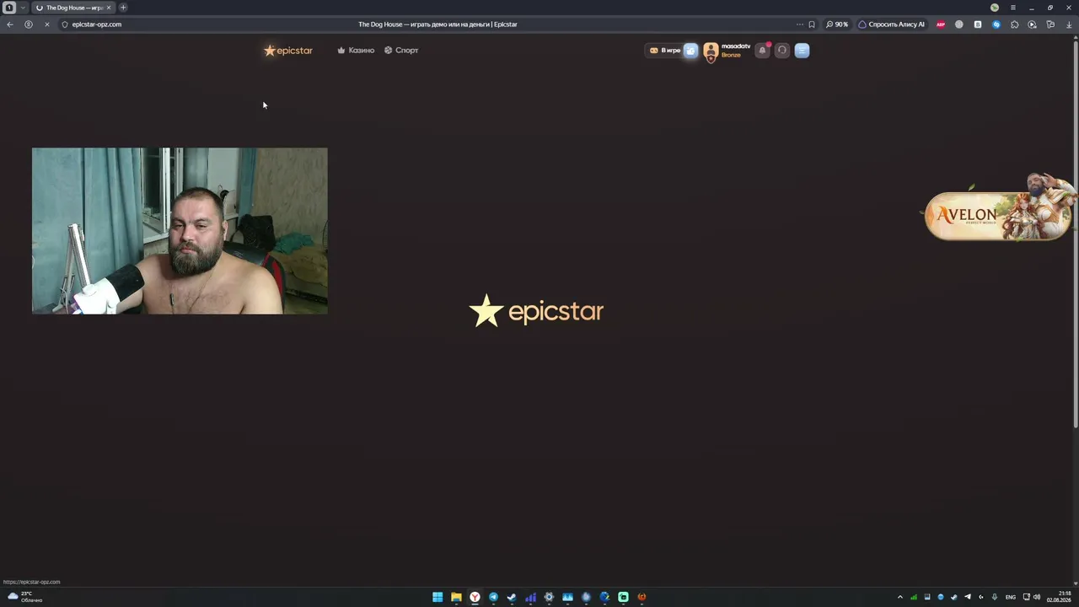Open the microphone tray icon
Screen dimensions: 1079x607
coord(995,597)
